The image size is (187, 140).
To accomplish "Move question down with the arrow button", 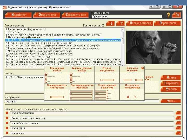I will tap(110, 23).
